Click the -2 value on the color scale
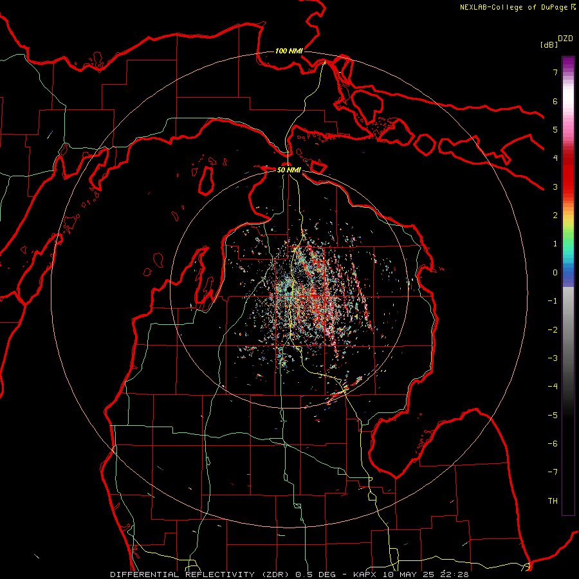 coord(553,330)
